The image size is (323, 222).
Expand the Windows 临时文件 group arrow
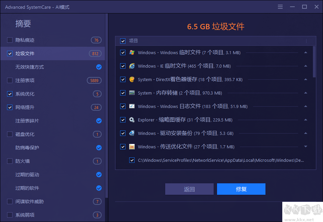306,52
